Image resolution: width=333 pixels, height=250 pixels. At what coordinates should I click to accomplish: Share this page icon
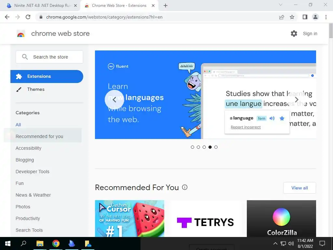tap(282, 17)
